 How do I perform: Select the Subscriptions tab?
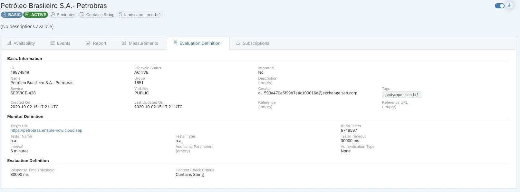[255, 43]
